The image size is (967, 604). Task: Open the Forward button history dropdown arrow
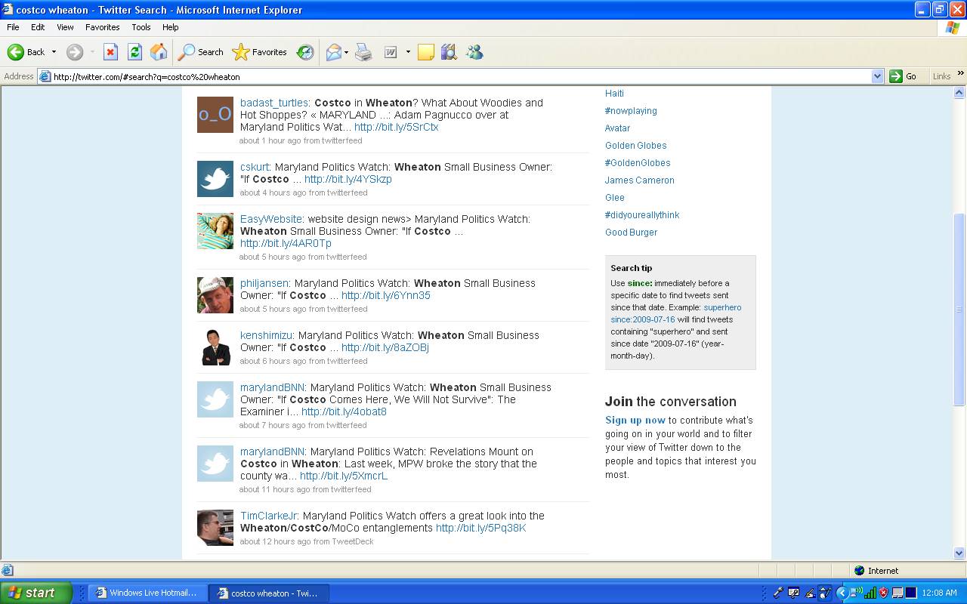pyautogui.click(x=92, y=52)
